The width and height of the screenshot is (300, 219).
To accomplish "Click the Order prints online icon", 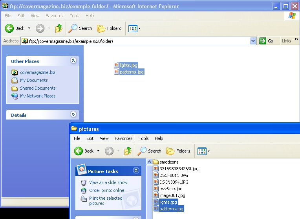I will [84, 190].
